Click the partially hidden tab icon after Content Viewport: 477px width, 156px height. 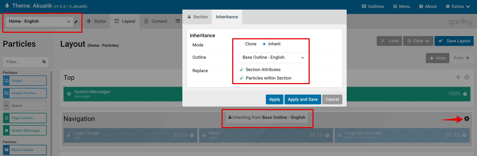pos(178,21)
